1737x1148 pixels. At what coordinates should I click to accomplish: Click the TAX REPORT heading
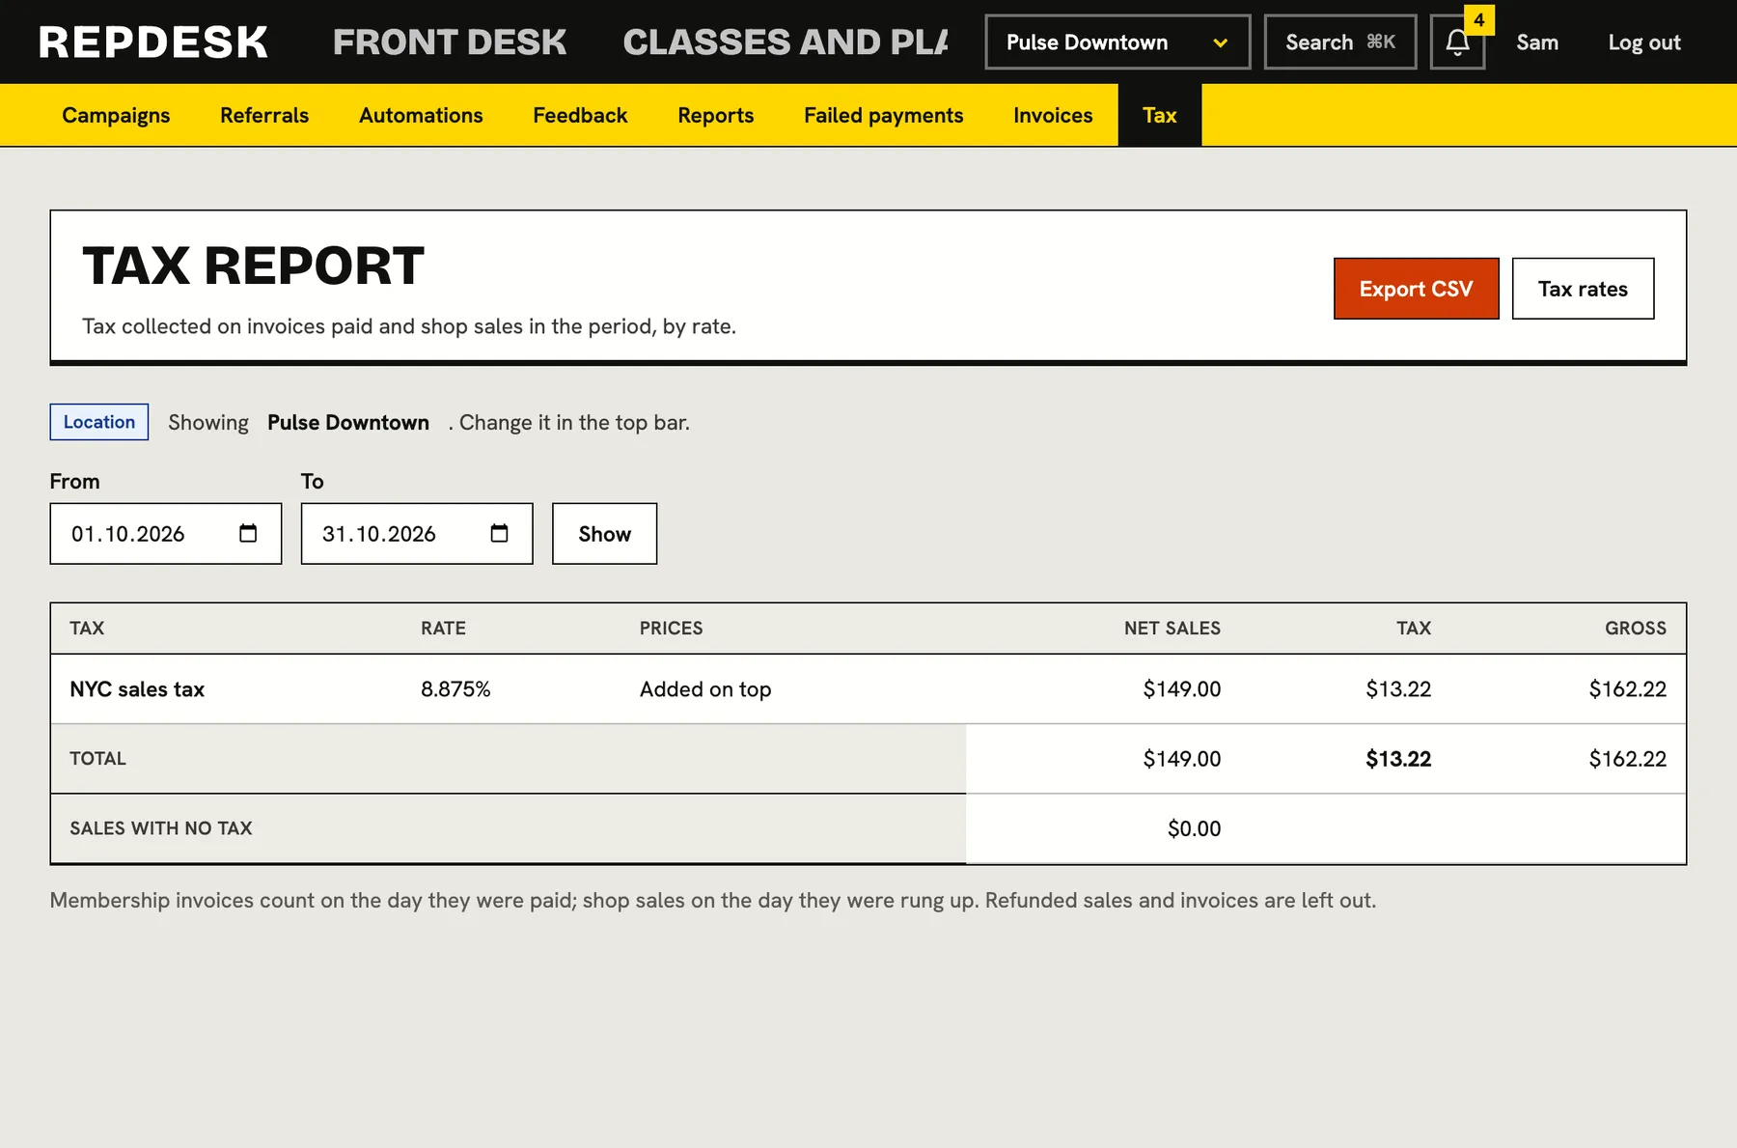click(253, 266)
